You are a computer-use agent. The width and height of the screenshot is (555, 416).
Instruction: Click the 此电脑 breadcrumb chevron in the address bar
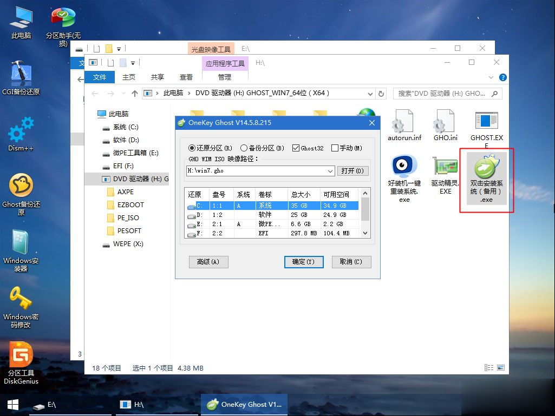coord(189,94)
